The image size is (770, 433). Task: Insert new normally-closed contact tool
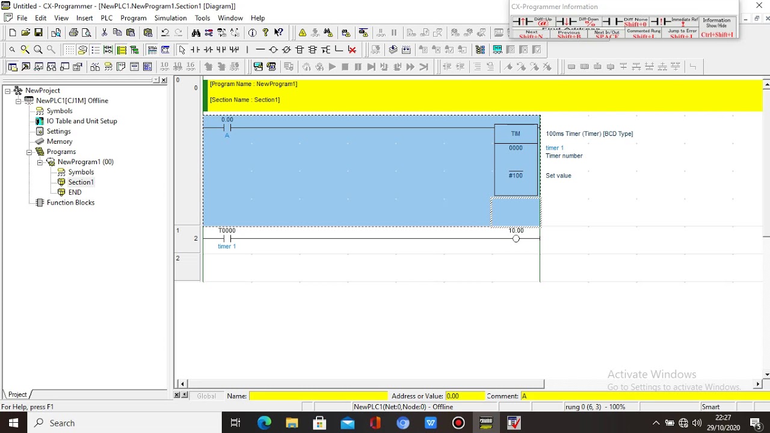point(208,49)
